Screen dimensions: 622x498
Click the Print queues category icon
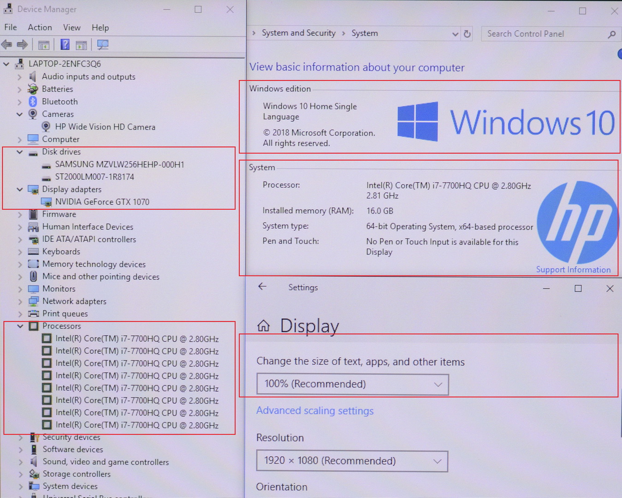pyautogui.click(x=33, y=314)
